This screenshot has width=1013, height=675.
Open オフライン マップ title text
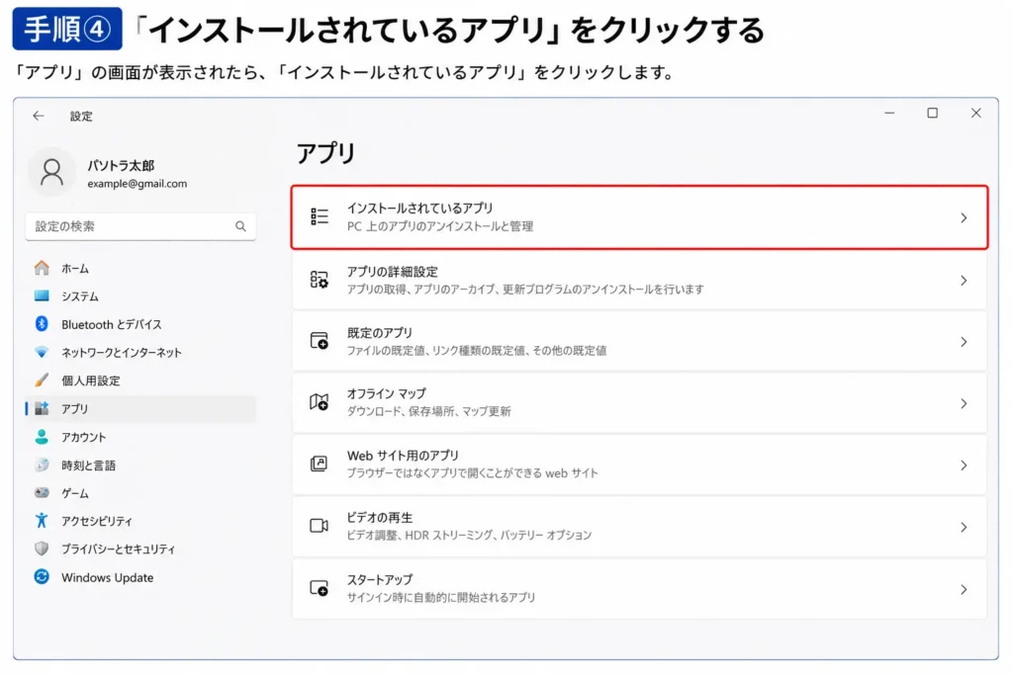pyautogui.click(x=387, y=393)
